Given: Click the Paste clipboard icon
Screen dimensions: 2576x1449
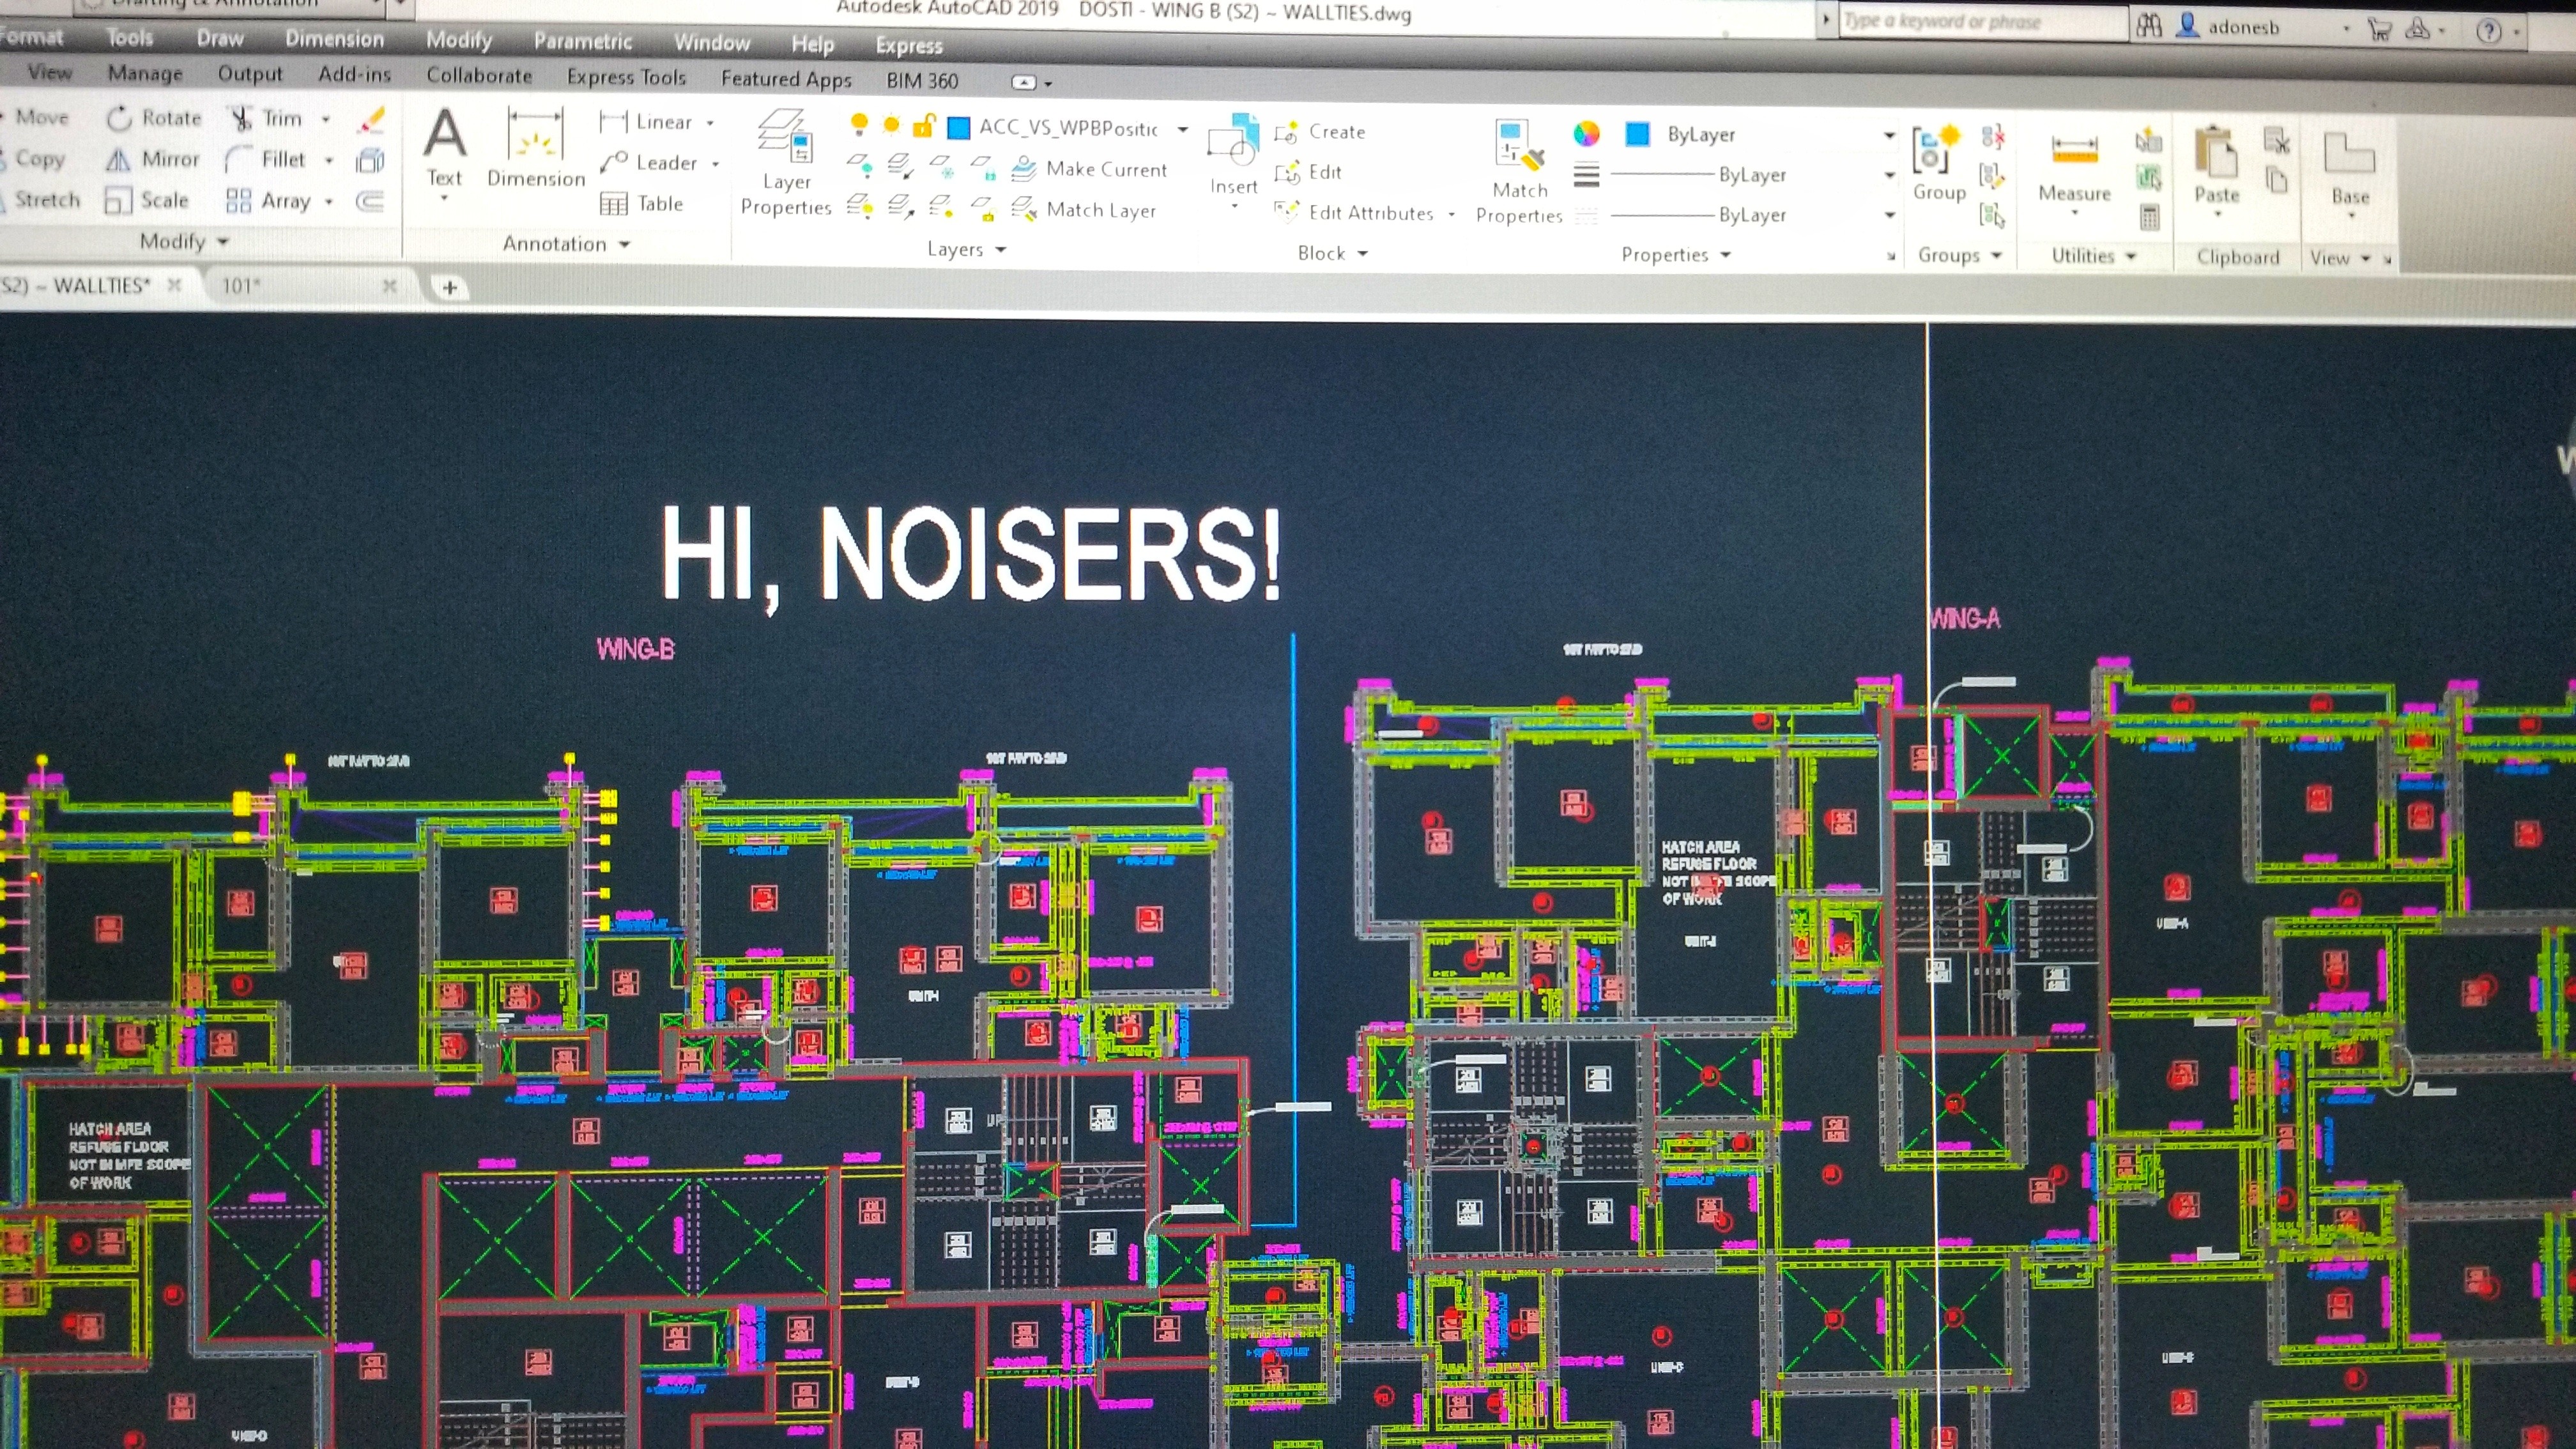Looking at the screenshot, I should coord(2217,164).
